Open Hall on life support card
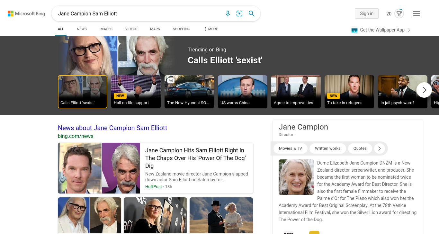The height and width of the screenshot is (234, 439). (136, 92)
